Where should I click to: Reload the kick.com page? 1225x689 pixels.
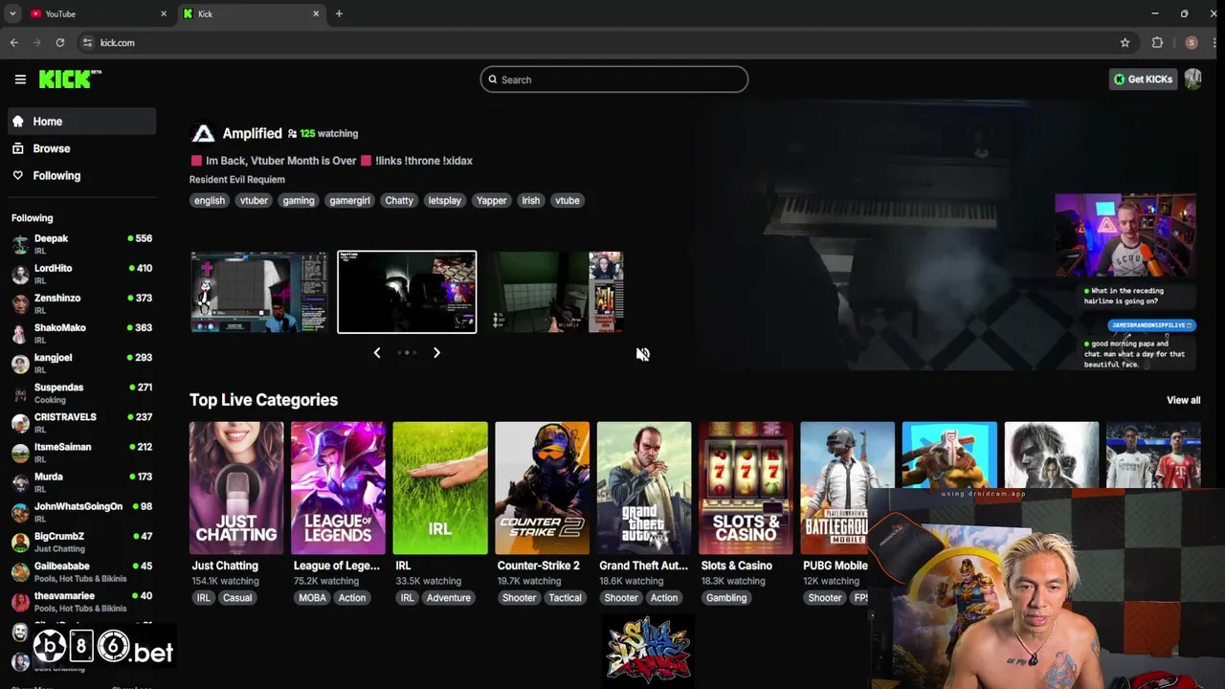pyautogui.click(x=60, y=42)
